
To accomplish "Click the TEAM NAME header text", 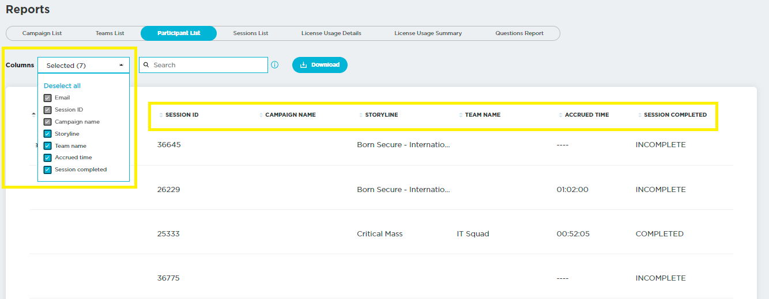I will 482,115.
